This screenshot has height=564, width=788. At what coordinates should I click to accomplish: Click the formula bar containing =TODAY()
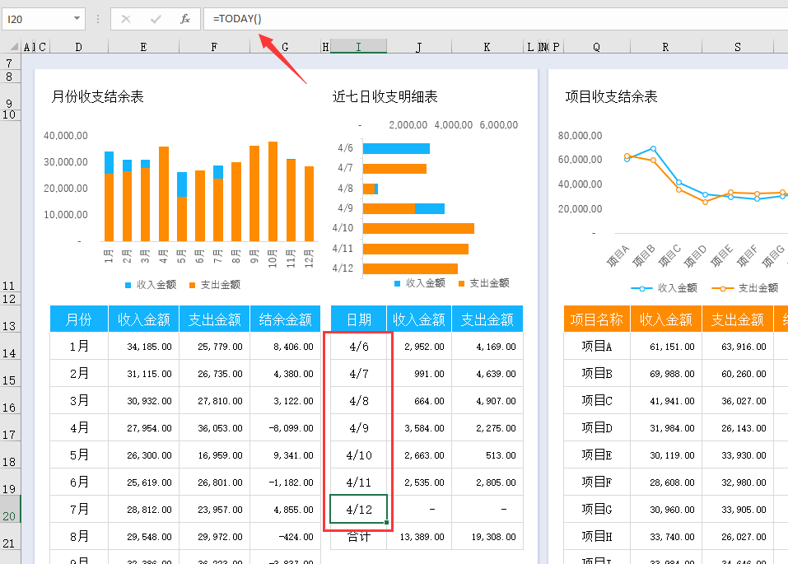click(495, 19)
